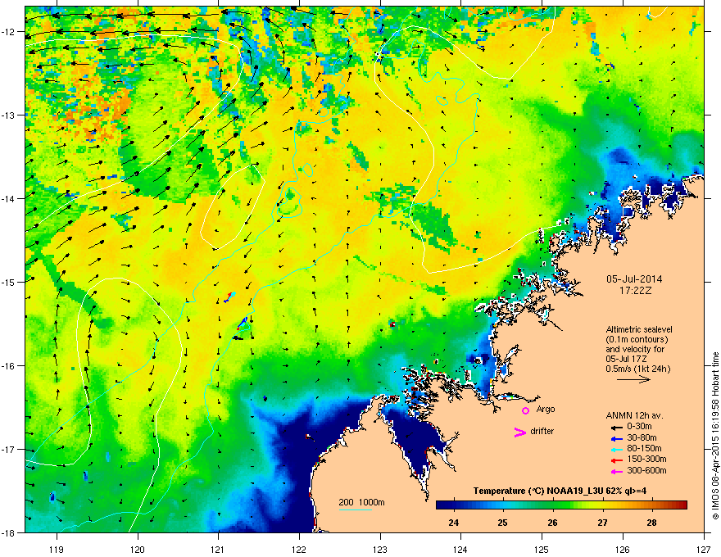Click the '17:22Z' time label
721x557 pixels.
point(635,291)
